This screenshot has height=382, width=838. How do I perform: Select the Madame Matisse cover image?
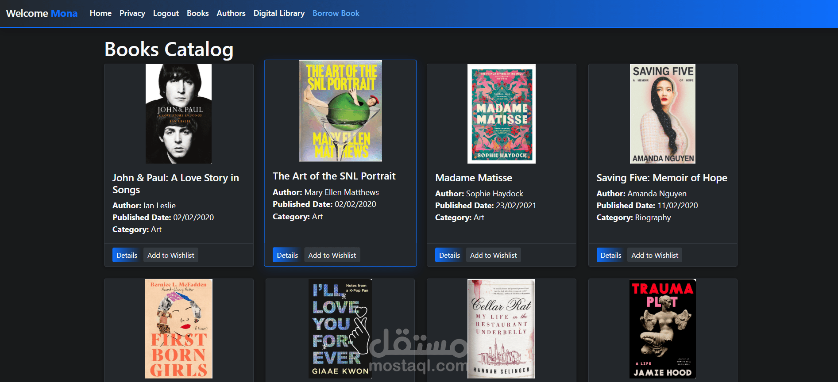[501, 114]
